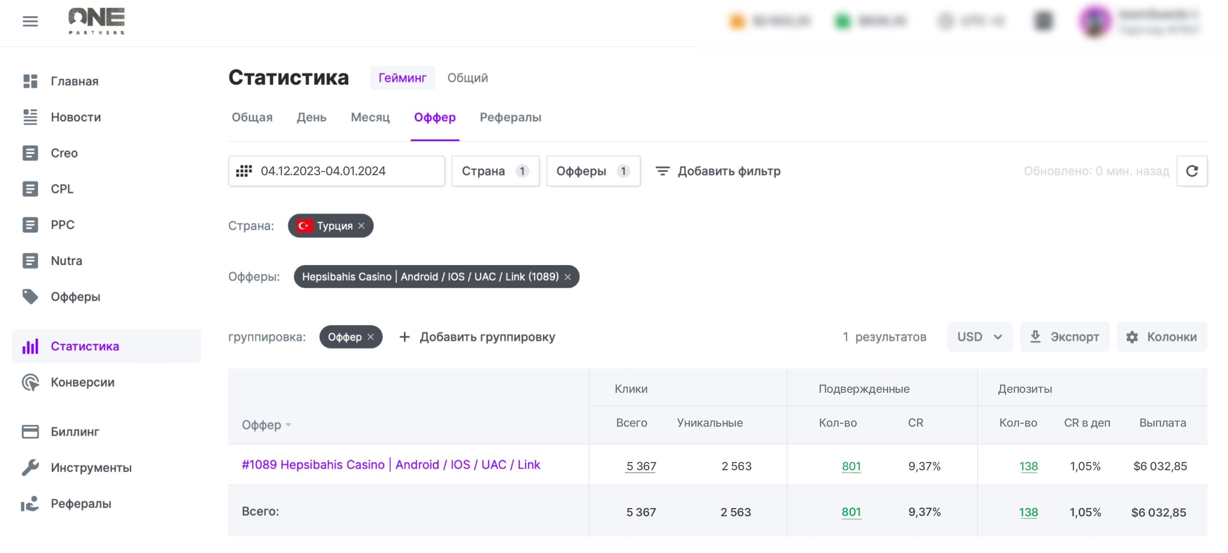The height and width of the screenshot is (553, 1228).
Task: Switch to the Гейминг section
Action: coord(402,78)
